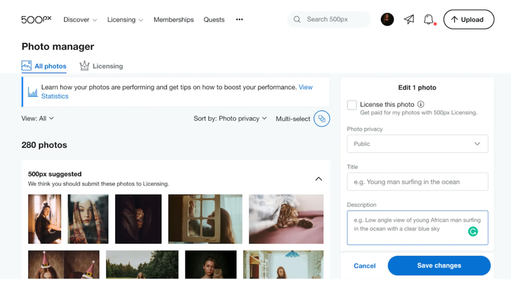The height and width of the screenshot is (284, 511).
Task: Open messages paper plane icon
Action: point(409,20)
